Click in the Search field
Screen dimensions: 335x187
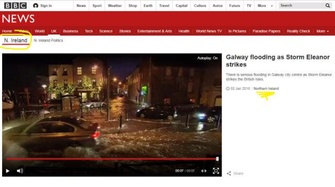click(301, 6)
